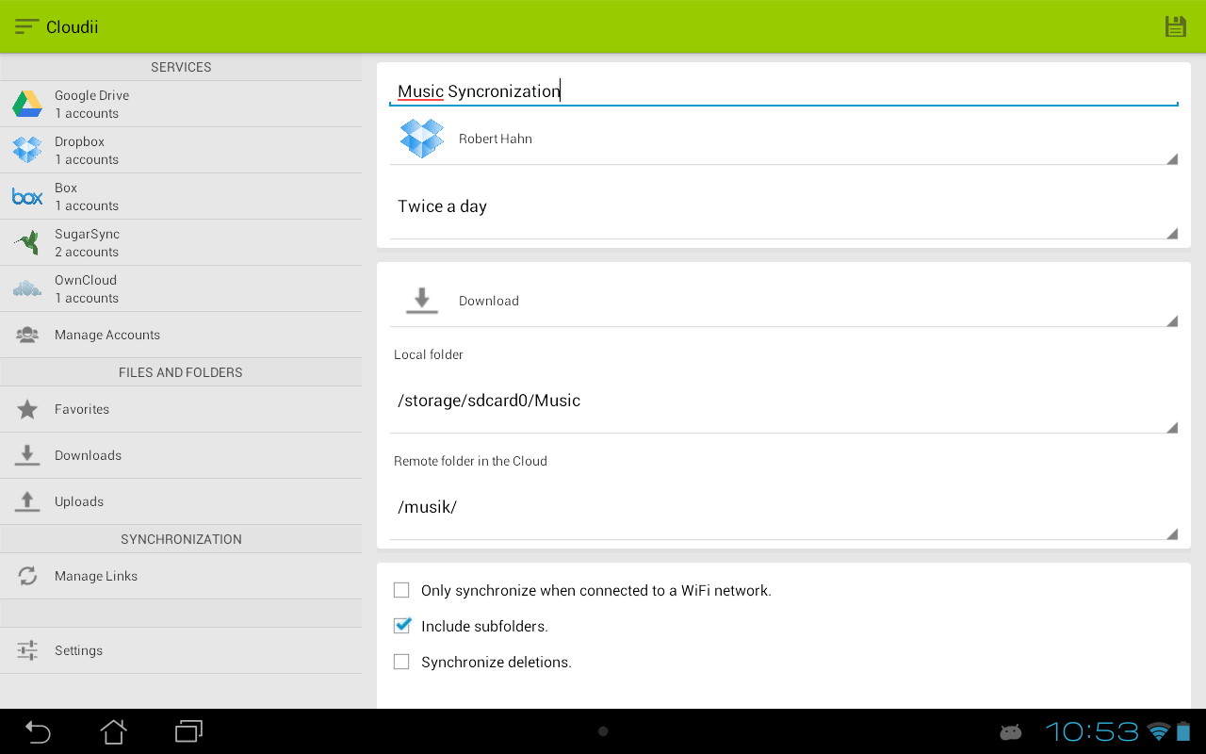Click the Settings sliders icon

(27, 650)
